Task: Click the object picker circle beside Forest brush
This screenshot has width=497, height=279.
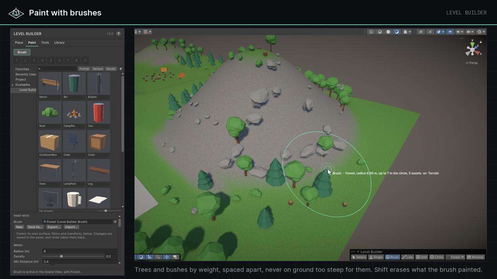Action: (x=115, y=222)
